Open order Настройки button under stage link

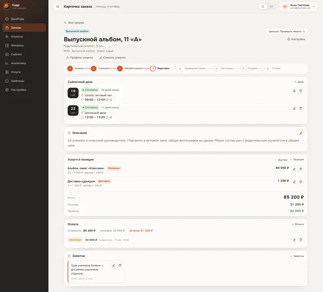pyautogui.click(x=296, y=39)
